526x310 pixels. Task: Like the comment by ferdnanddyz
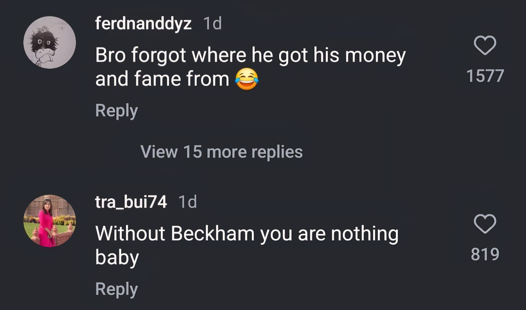[485, 45]
